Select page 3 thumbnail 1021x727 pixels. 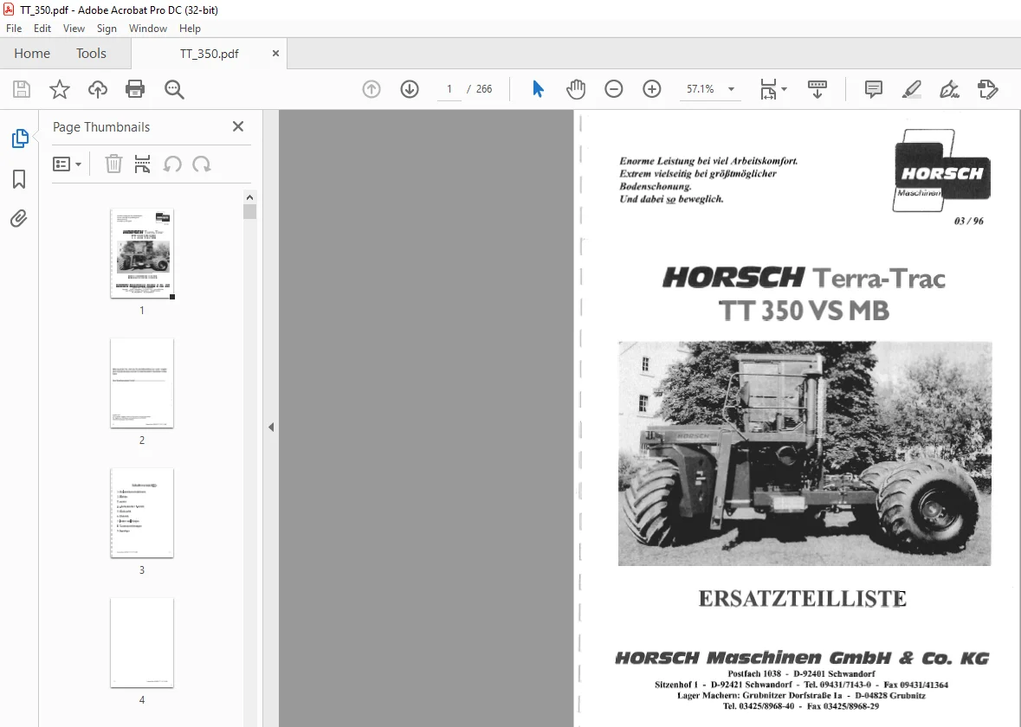coord(142,513)
